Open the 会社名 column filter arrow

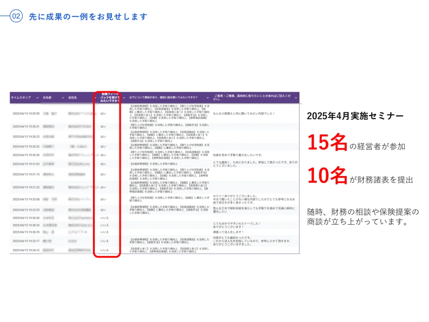pos(95,98)
